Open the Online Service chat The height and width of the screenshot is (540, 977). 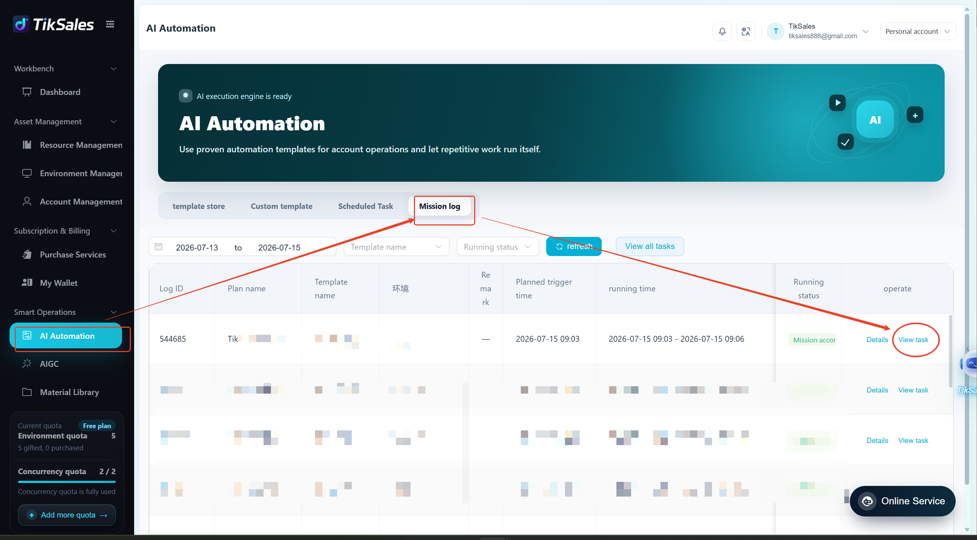tap(902, 501)
